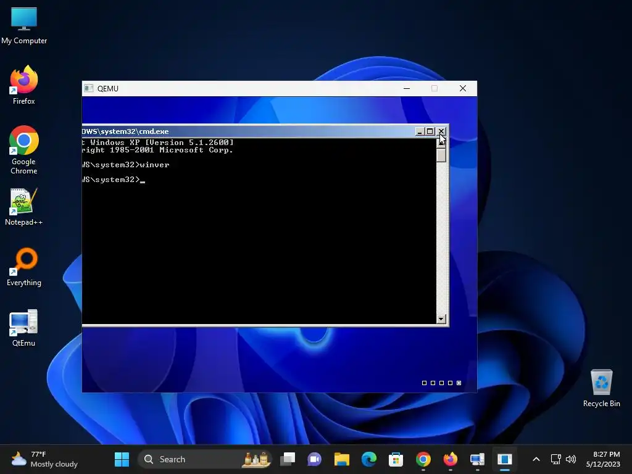This screenshot has height=474, width=632.
Task: Open Microsoft Store from the taskbar
Action: coord(396,459)
